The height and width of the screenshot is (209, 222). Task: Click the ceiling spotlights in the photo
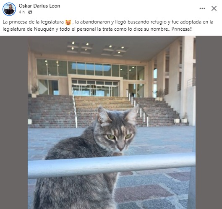98,49
